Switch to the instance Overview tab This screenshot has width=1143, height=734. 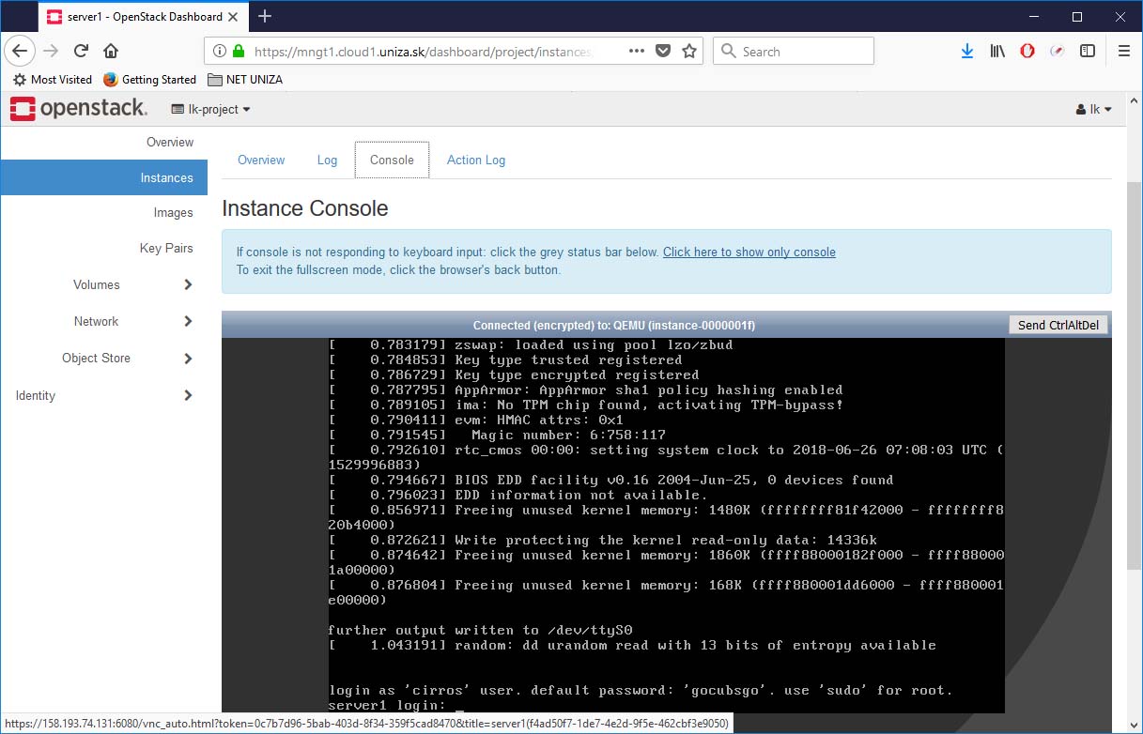click(x=261, y=161)
